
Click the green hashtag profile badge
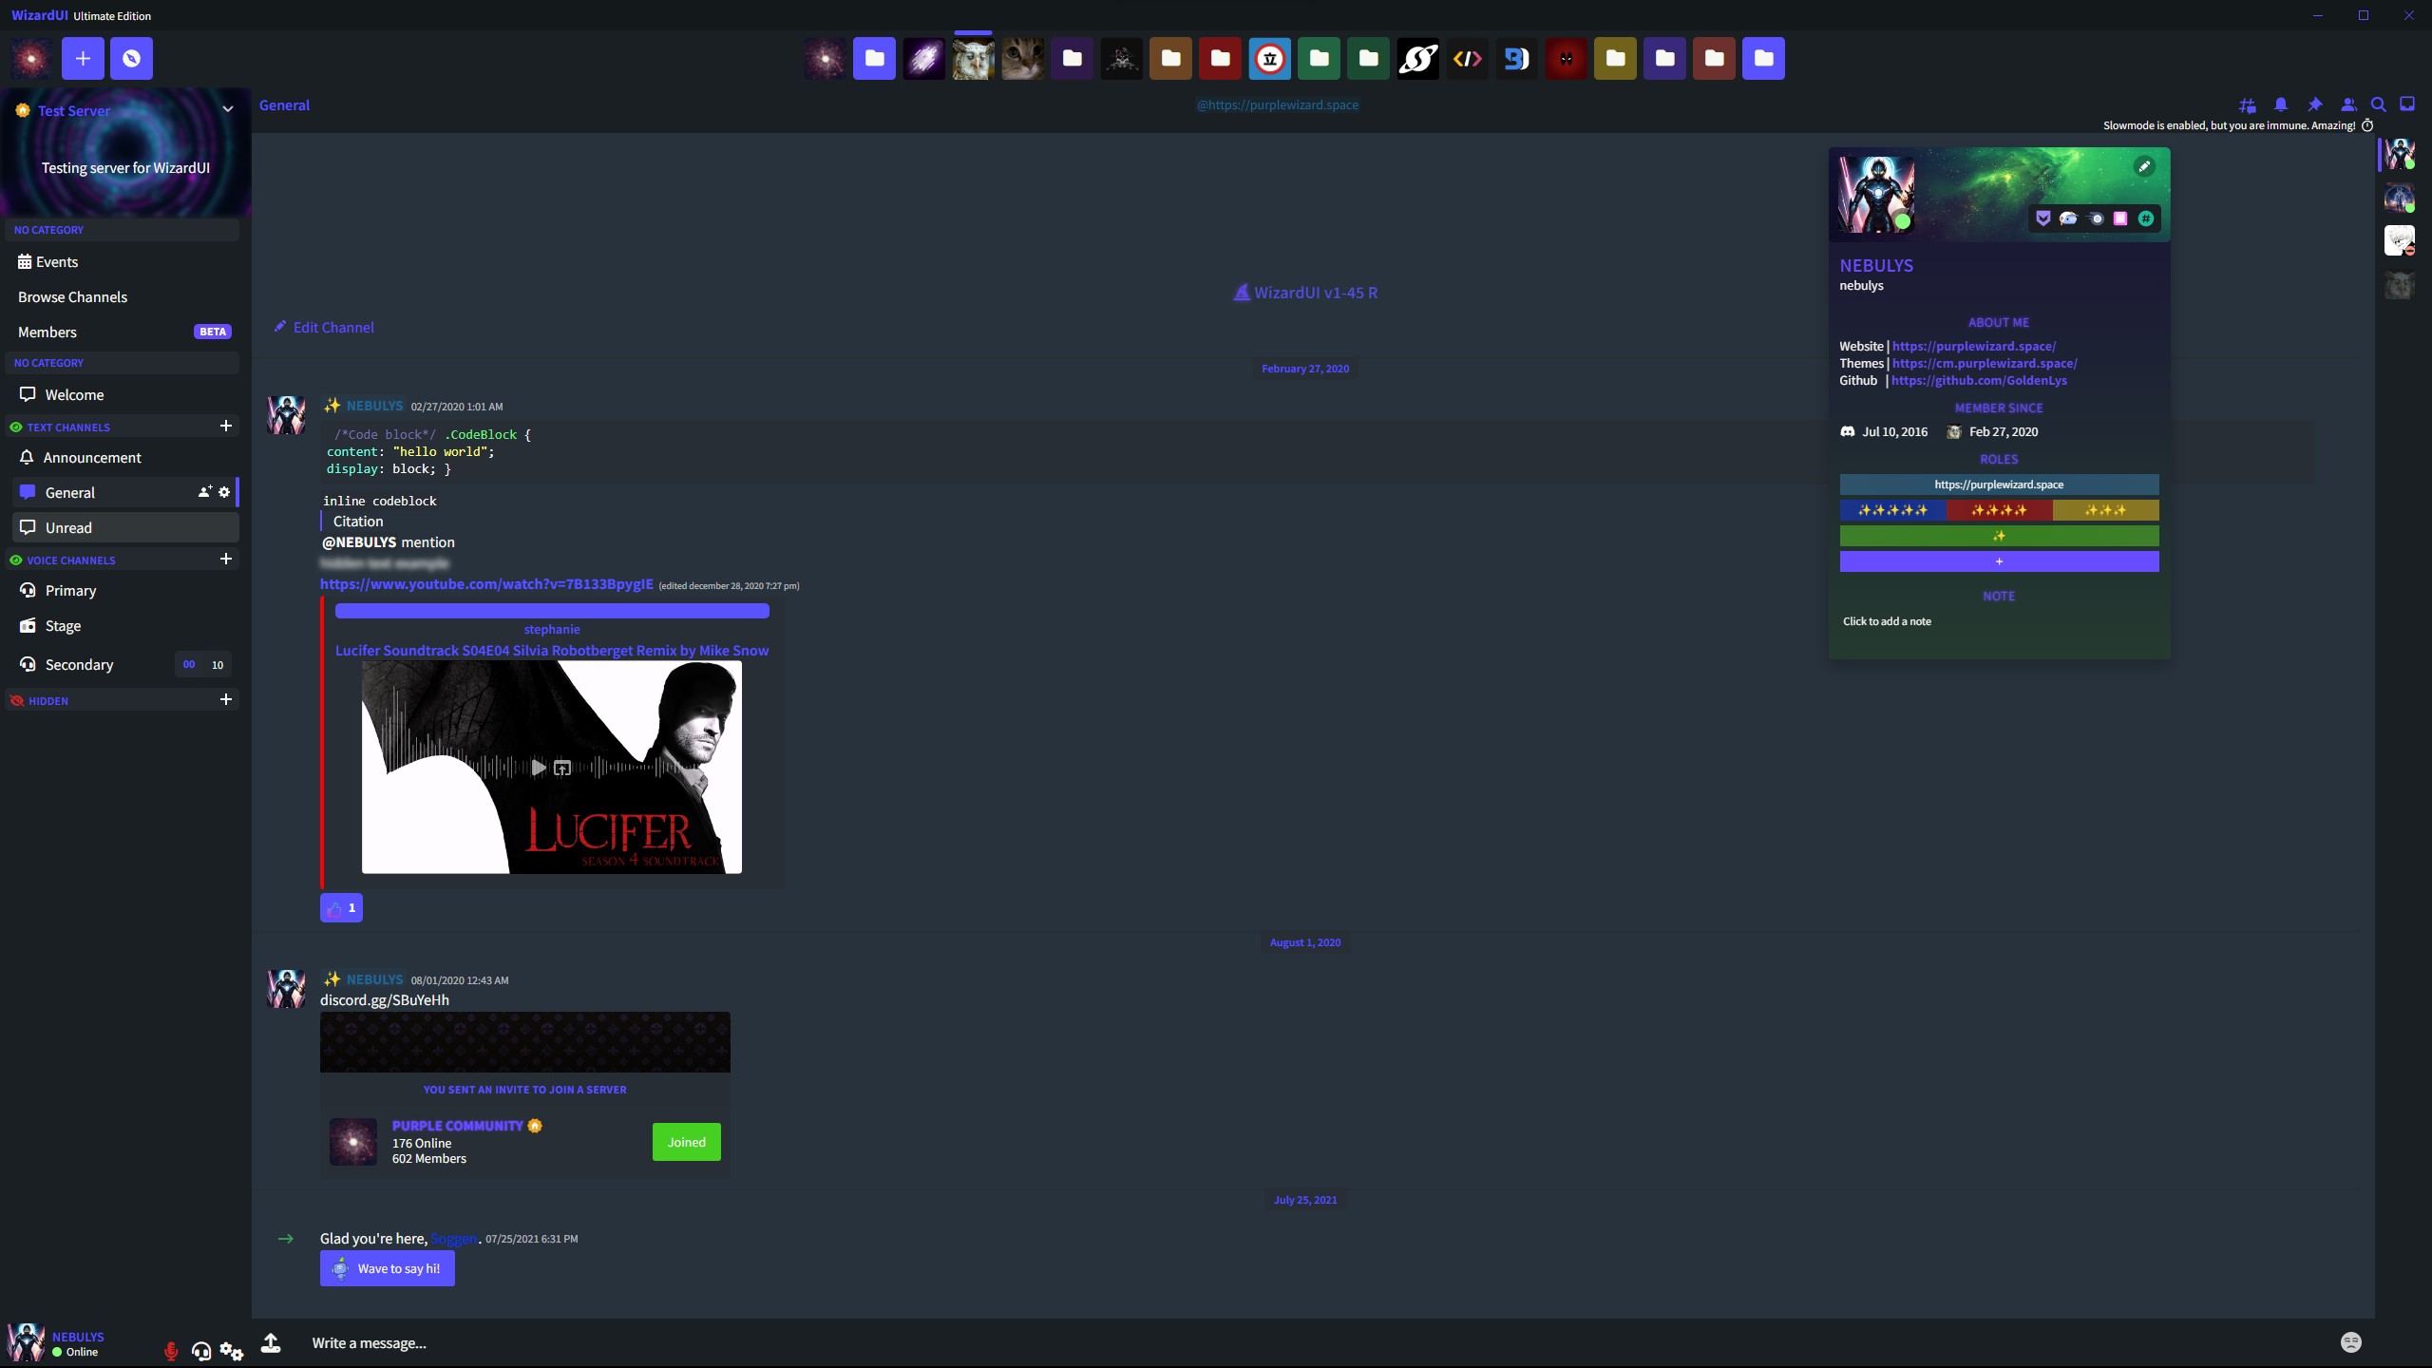pos(2146,218)
